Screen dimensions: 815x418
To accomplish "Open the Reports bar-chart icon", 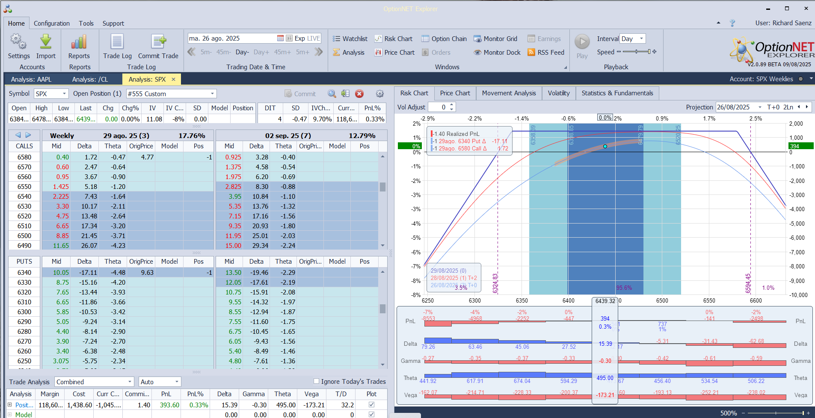I will [79, 41].
